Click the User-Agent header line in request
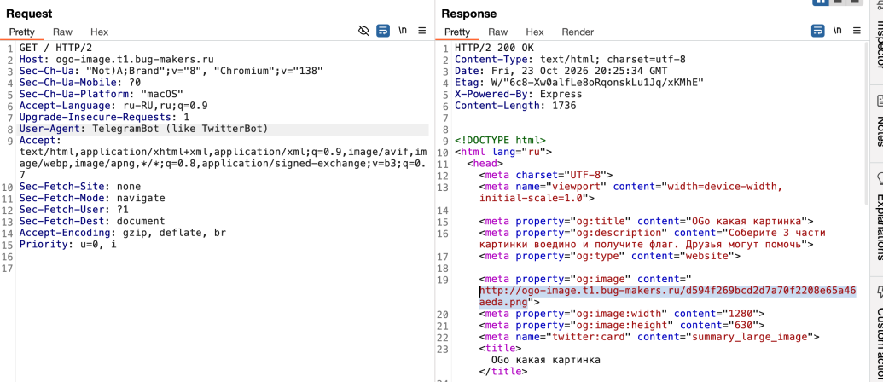The image size is (883, 382). (143, 129)
